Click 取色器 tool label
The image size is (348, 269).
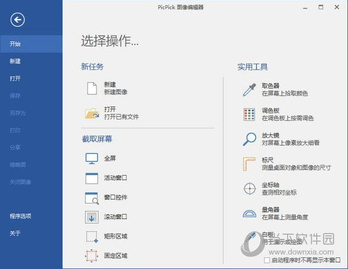point(270,86)
